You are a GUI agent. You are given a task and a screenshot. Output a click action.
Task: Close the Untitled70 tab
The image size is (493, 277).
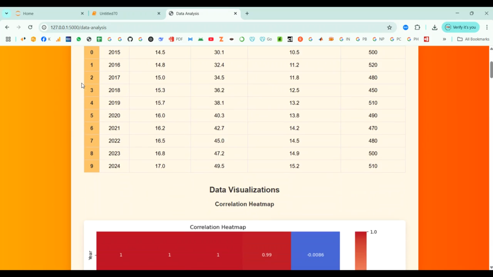tap(159, 13)
